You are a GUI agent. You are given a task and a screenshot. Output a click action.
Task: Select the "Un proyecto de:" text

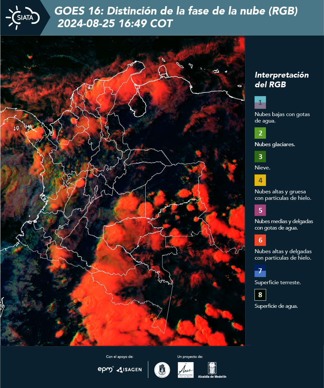pos(190,357)
